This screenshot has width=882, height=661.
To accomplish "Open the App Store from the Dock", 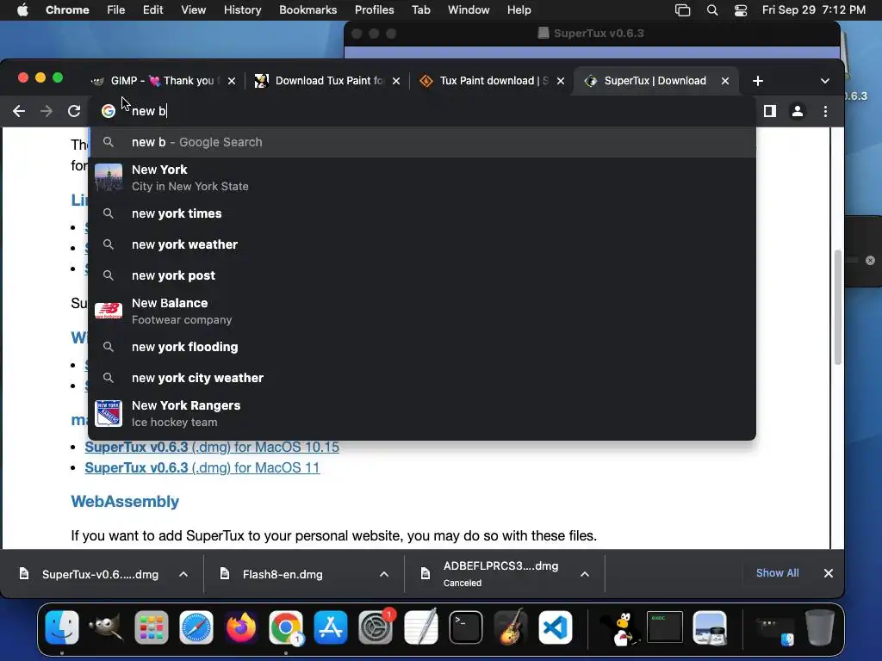I will pos(331,627).
